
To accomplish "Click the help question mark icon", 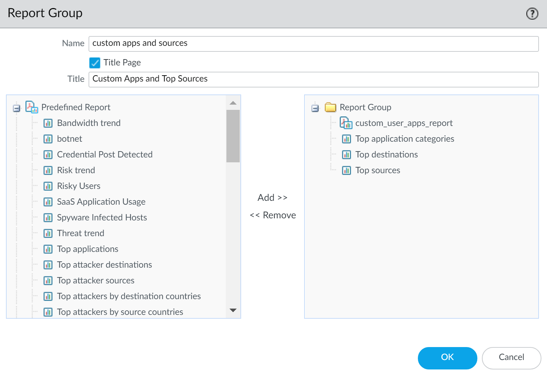I will point(532,14).
